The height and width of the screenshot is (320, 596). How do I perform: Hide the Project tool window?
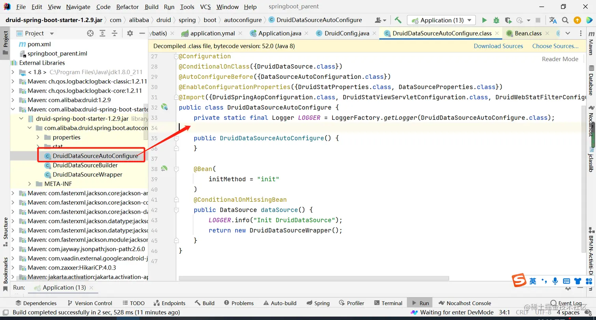pos(142,33)
